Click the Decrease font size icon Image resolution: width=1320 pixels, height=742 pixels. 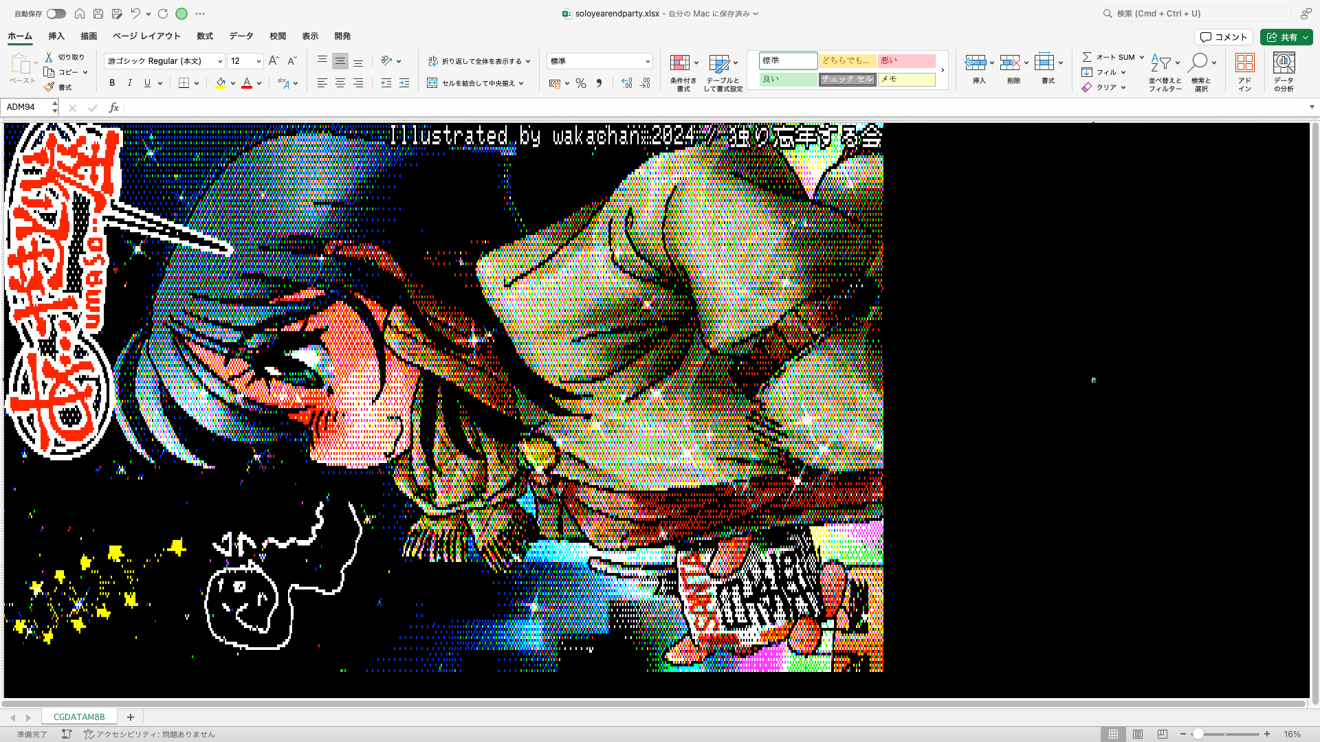[x=291, y=61]
